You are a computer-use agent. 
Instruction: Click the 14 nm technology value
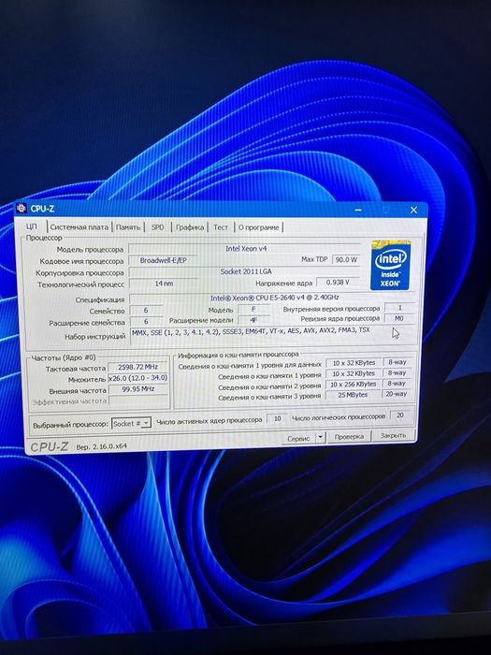(x=164, y=284)
